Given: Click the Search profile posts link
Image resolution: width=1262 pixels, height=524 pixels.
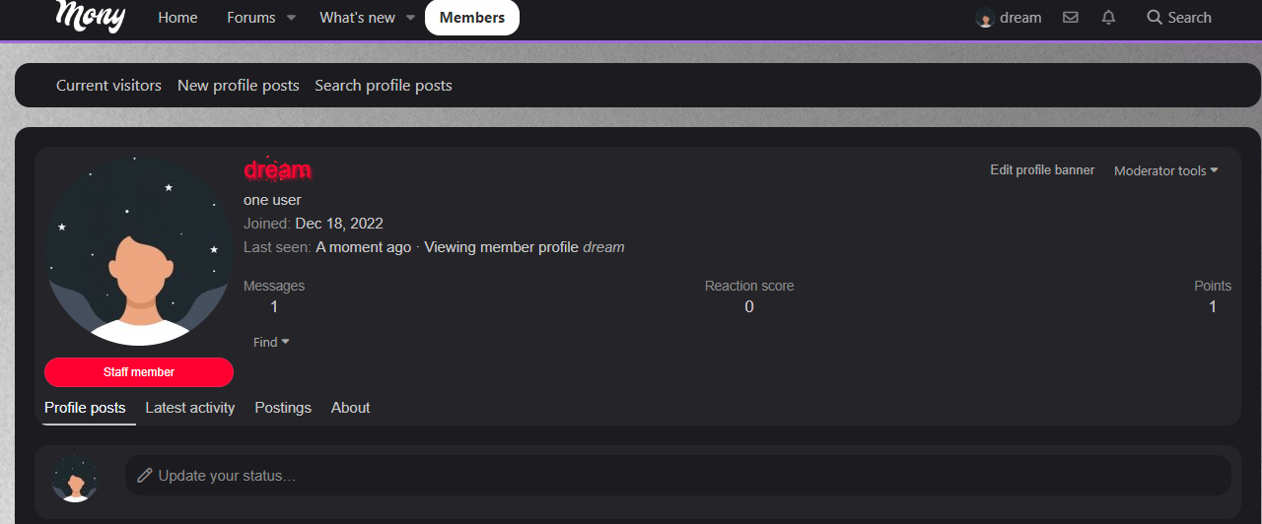Looking at the screenshot, I should point(384,86).
